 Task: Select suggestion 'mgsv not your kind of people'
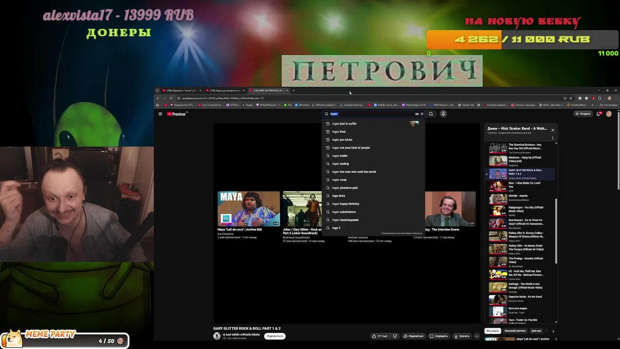click(373, 148)
